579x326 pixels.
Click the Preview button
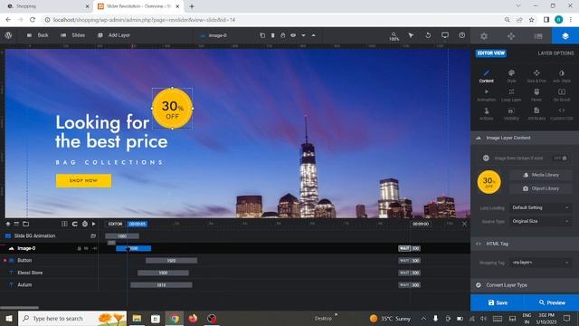coord(552,302)
